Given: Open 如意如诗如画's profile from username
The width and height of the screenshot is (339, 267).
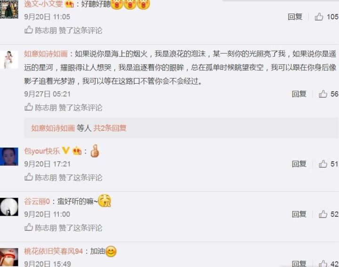Looking at the screenshot, I should coord(46,54).
